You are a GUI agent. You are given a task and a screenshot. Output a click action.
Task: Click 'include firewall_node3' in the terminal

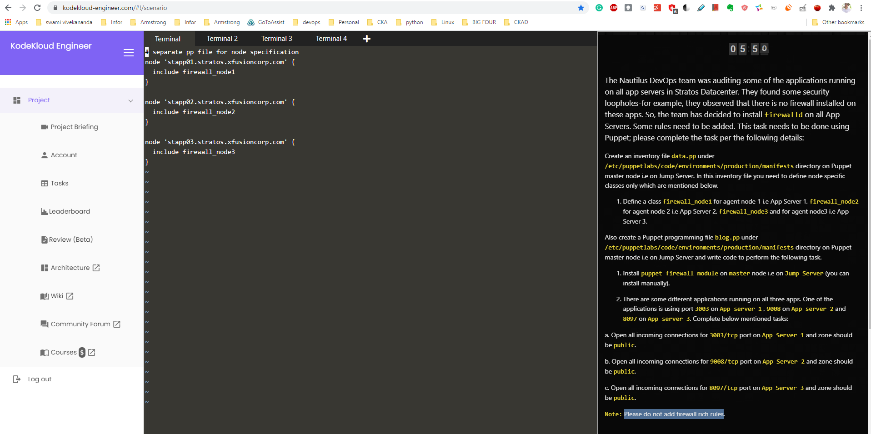click(194, 152)
